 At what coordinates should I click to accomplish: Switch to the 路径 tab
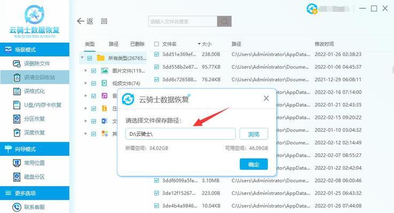click(x=113, y=44)
